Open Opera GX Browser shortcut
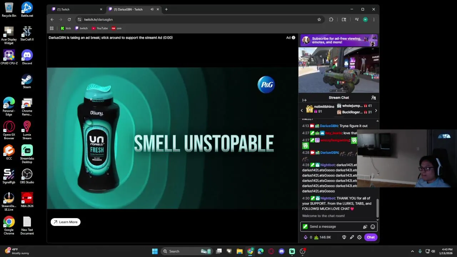This screenshot has height=257, width=457. (x=9, y=130)
